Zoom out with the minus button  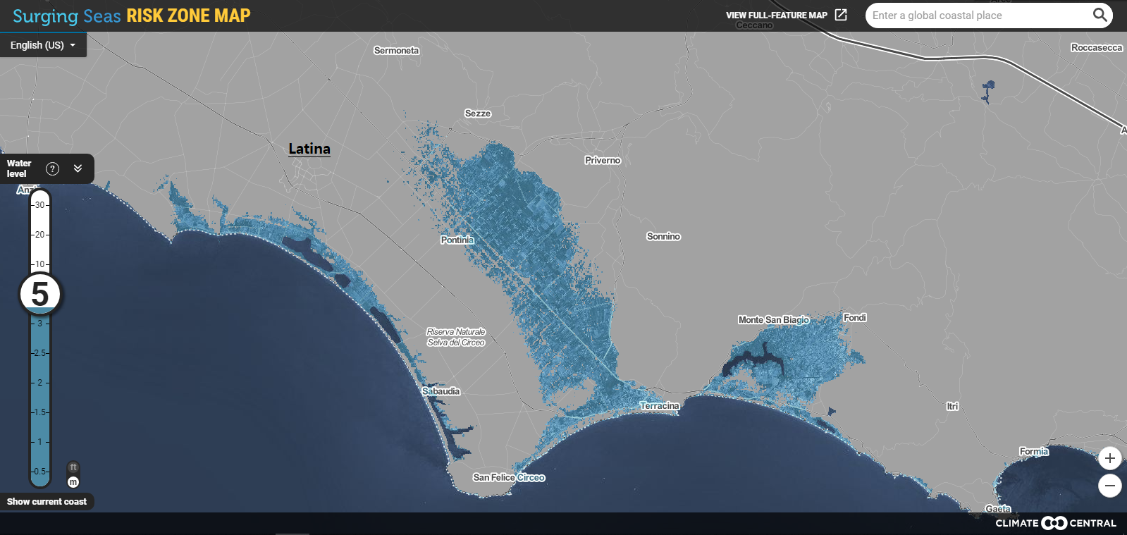[x=1109, y=486]
